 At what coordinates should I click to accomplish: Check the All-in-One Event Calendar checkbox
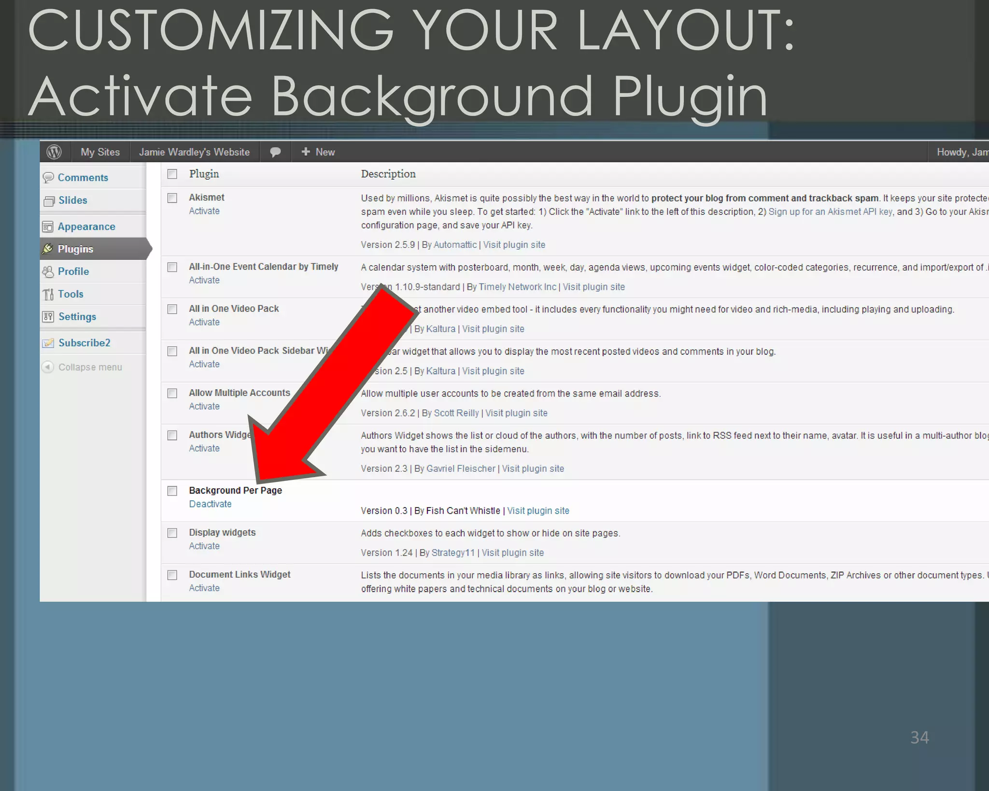172,267
